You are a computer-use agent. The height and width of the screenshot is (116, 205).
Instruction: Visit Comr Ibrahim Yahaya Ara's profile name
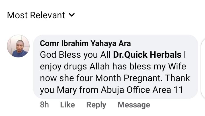tap(85, 43)
